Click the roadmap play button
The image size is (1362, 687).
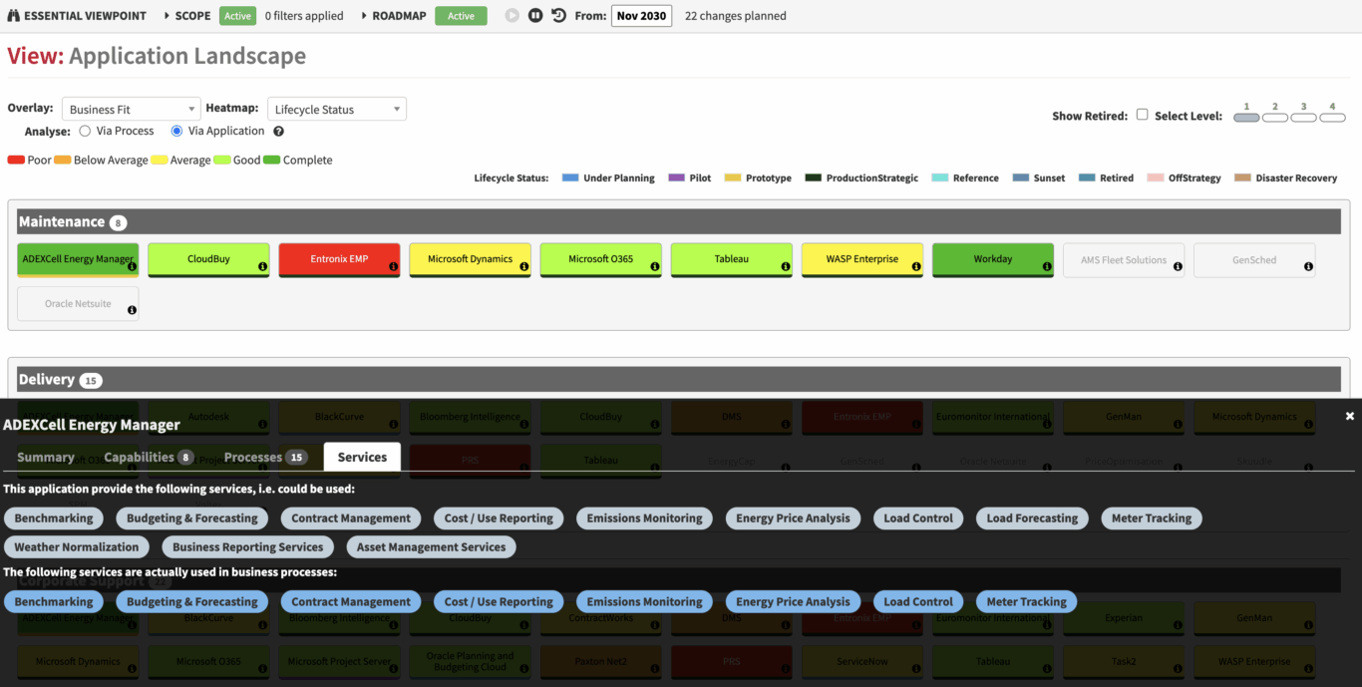click(512, 16)
